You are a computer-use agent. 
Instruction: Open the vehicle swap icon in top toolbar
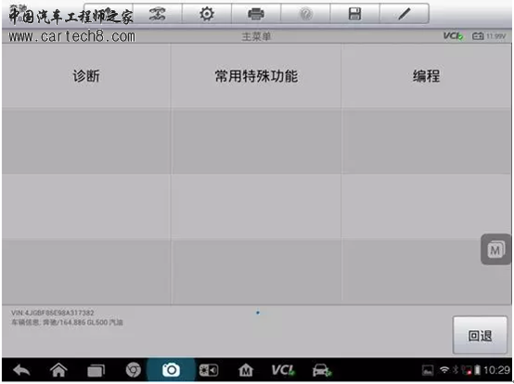click(x=158, y=14)
